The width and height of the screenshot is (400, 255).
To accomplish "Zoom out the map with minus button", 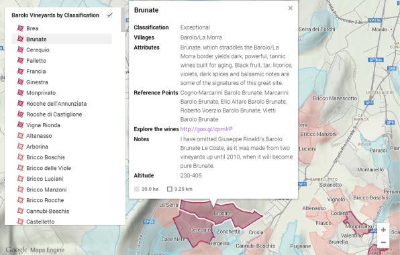I will coord(383,242).
